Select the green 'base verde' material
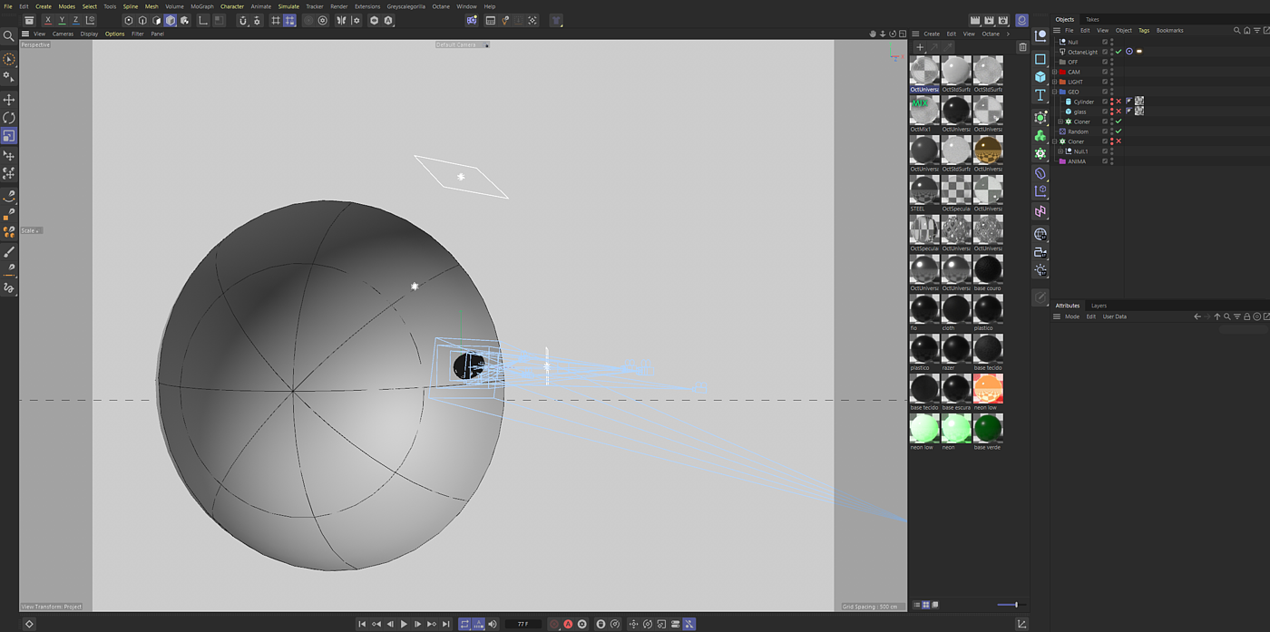1270x632 pixels. click(x=988, y=428)
